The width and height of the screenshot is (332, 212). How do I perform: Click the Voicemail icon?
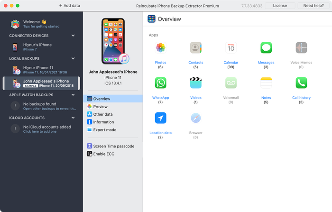[231, 83]
